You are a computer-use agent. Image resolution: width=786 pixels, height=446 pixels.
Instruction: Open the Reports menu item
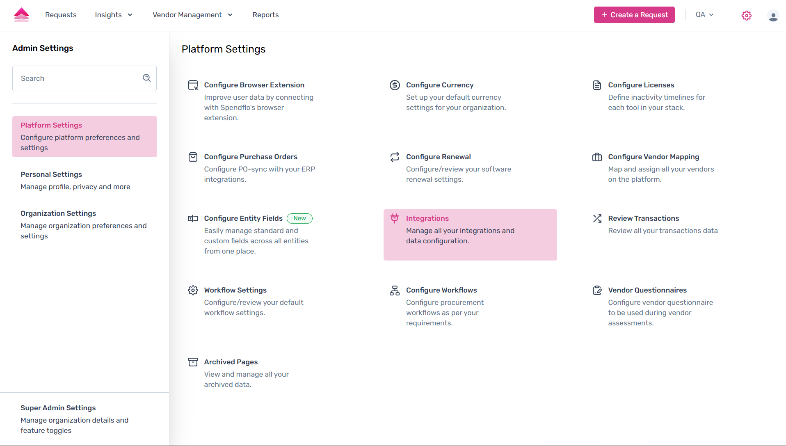(265, 15)
